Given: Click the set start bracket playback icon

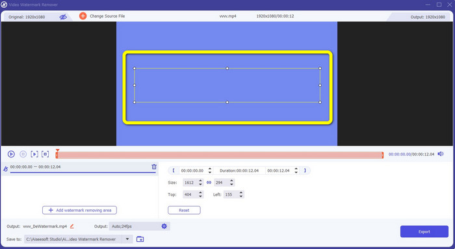Looking at the screenshot, I should click(34, 154).
